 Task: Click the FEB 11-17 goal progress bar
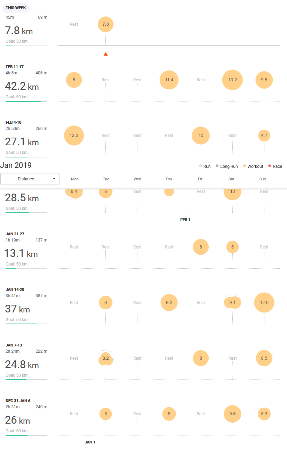pos(26,101)
